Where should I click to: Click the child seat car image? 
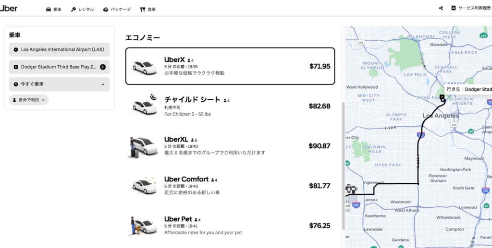click(144, 105)
